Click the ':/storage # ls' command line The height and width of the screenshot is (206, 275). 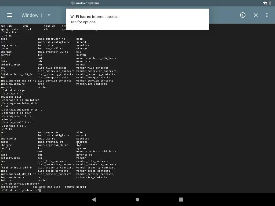tap(12, 94)
